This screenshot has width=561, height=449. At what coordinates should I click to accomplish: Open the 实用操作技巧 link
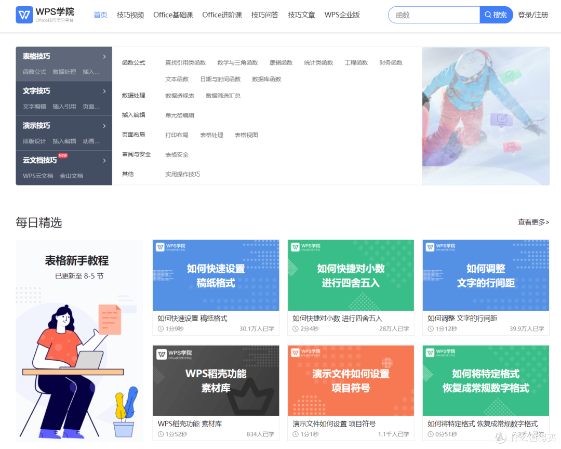tap(182, 175)
